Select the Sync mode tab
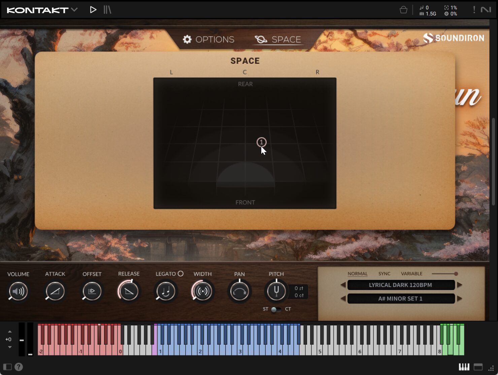 [x=384, y=273]
